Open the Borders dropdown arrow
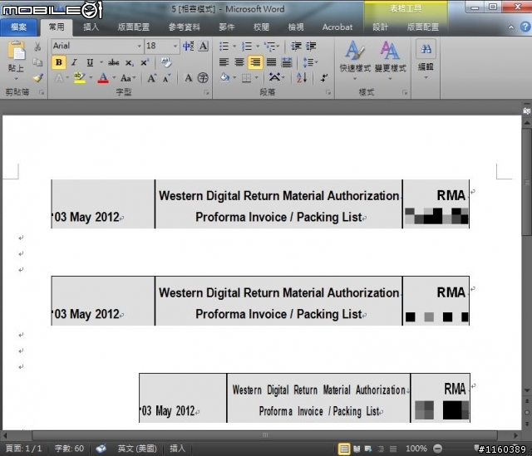 pos(257,78)
